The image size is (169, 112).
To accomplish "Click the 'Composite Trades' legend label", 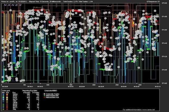I will [53, 94].
